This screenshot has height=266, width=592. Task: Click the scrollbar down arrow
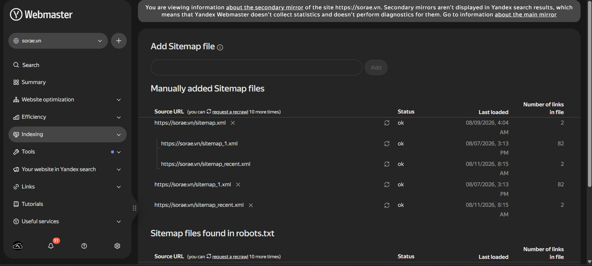tap(589, 262)
